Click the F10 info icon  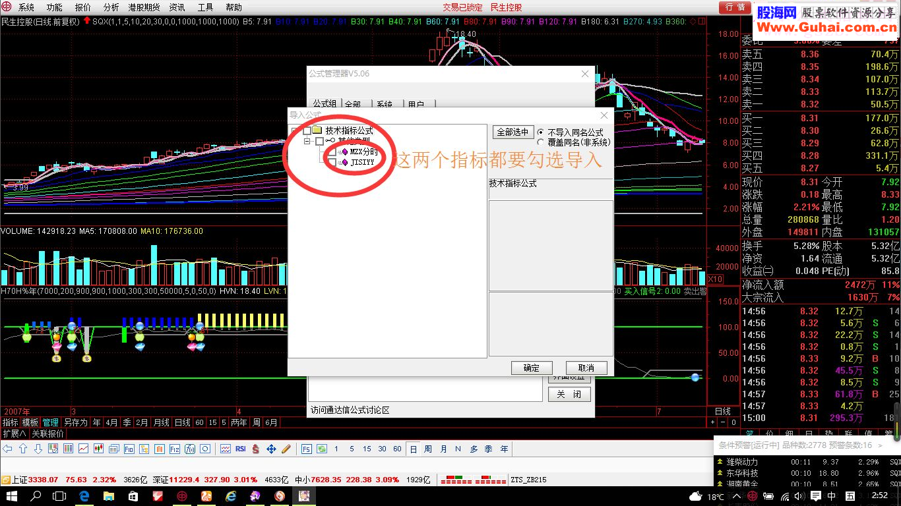(x=129, y=449)
